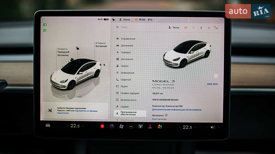
Task: Tap the white Model 3 image in settings
Action: 187,54
